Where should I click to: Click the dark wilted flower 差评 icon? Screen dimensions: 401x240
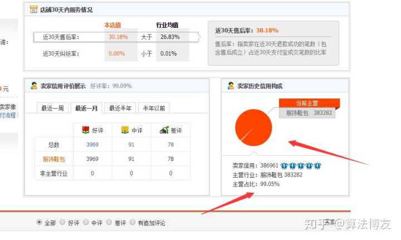164,130
